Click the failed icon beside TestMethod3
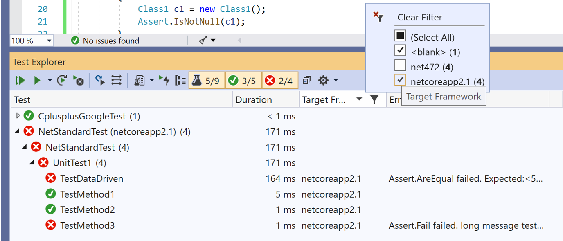The width and height of the screenshot is (563, 241). click(x=51, y=225)
